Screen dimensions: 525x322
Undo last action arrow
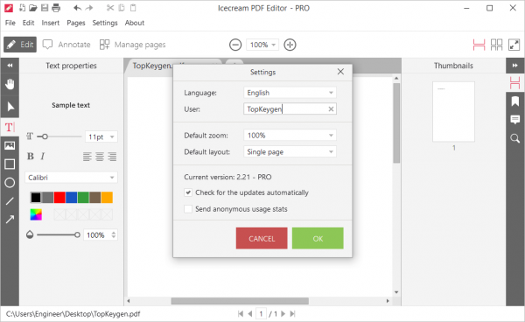coord(77,8)
